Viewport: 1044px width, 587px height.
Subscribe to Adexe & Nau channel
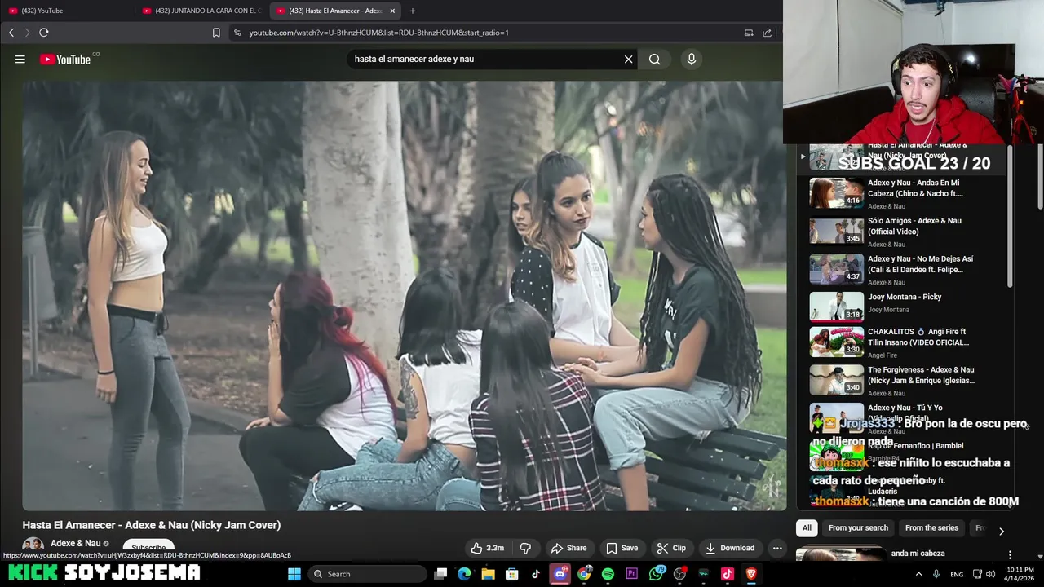148,548
